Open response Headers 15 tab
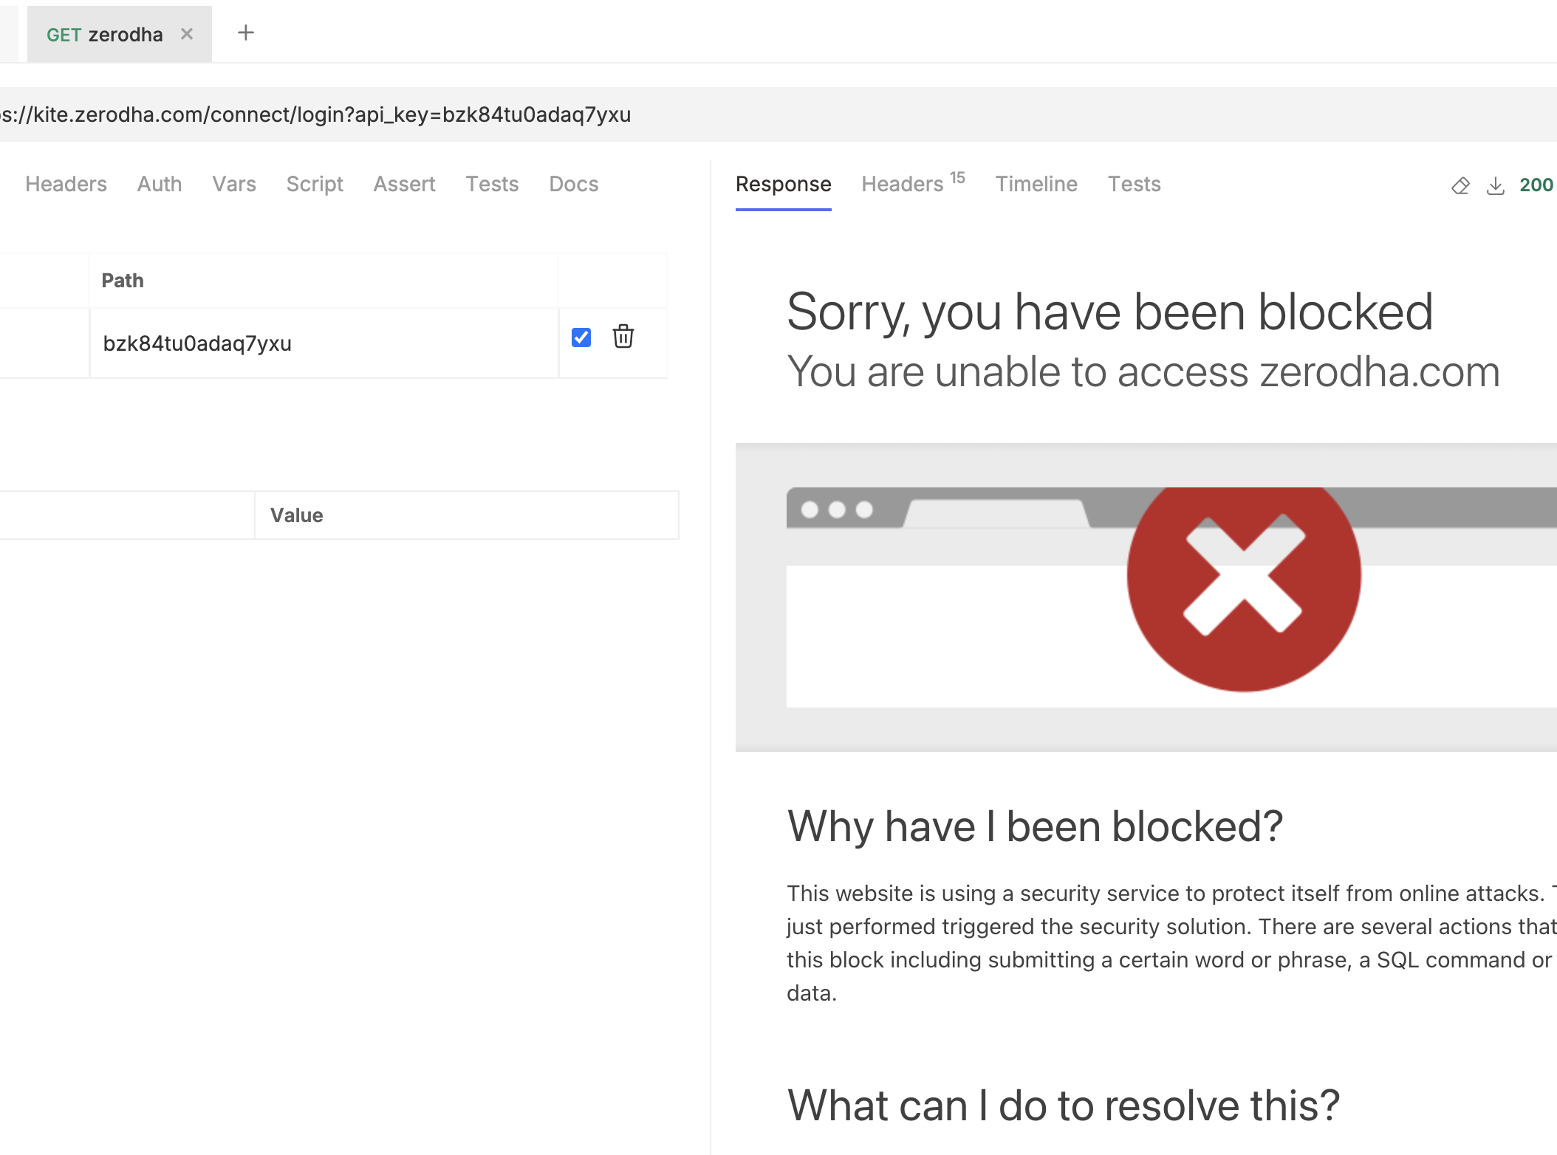1557x1155 pixels. [x=914, y=182]
